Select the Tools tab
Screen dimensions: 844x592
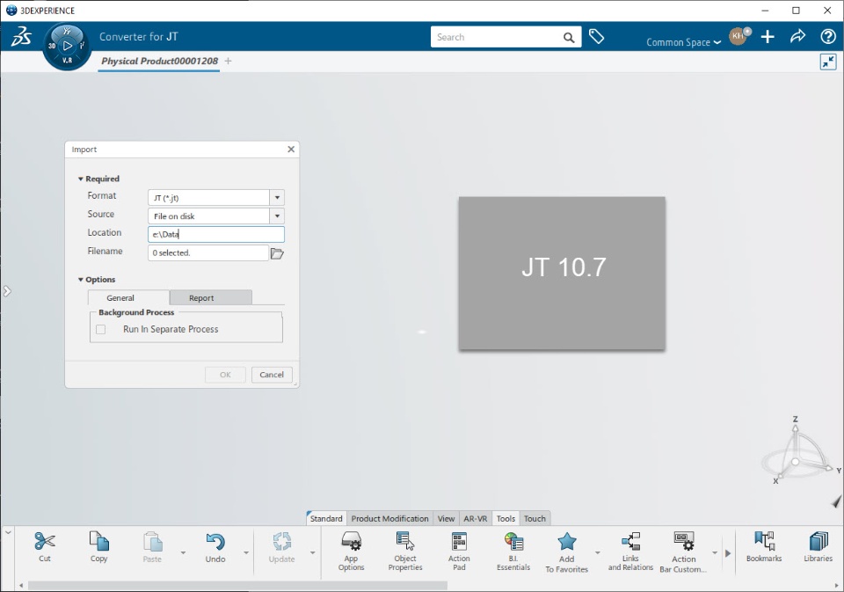point(506,518)
